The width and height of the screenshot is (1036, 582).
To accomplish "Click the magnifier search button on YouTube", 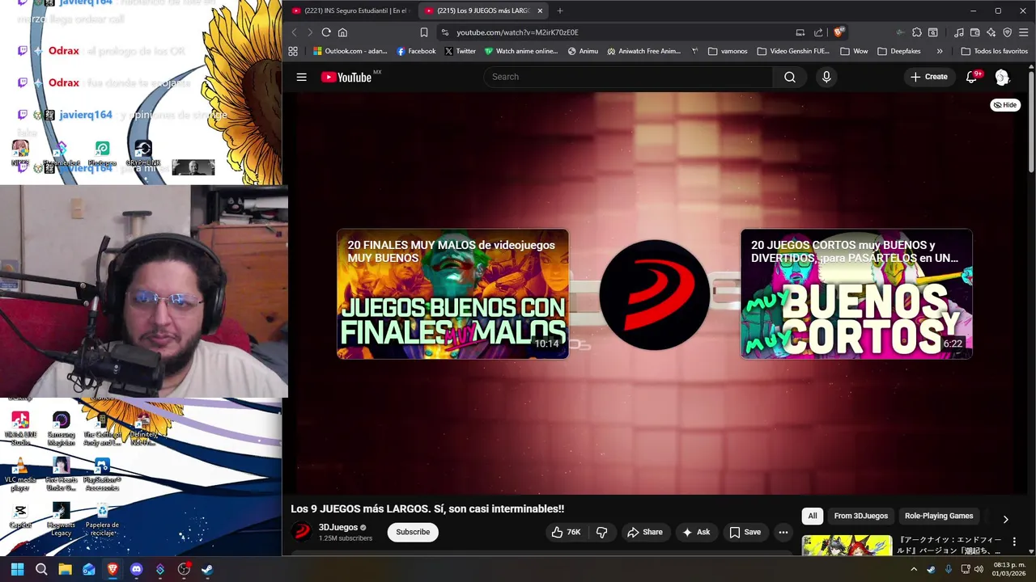I will pyautogui.click(x=790, y=77).
